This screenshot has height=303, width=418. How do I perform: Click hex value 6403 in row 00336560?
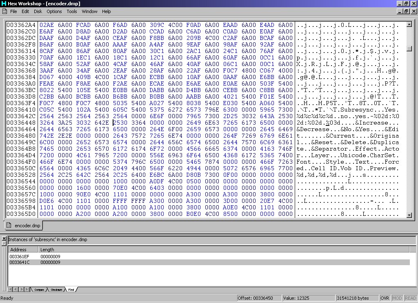tap(157, 188)
